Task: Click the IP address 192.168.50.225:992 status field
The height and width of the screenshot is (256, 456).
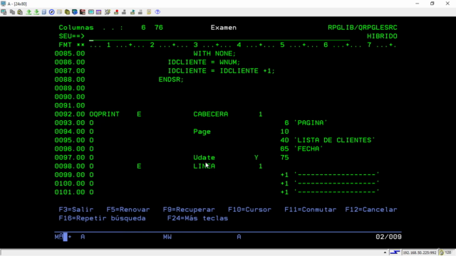Action: tap(420, 252)
